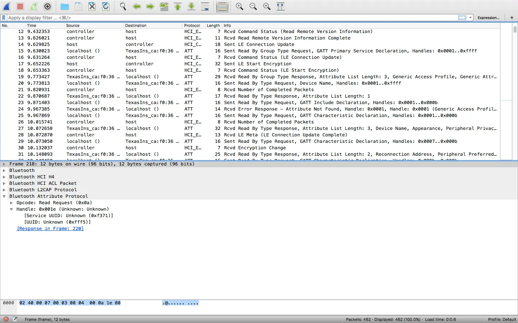This screenshot has height=323, width=518.
Task: Expand the Bluetooth L2CAP Protocol details
Action: (x=4, y=190)
